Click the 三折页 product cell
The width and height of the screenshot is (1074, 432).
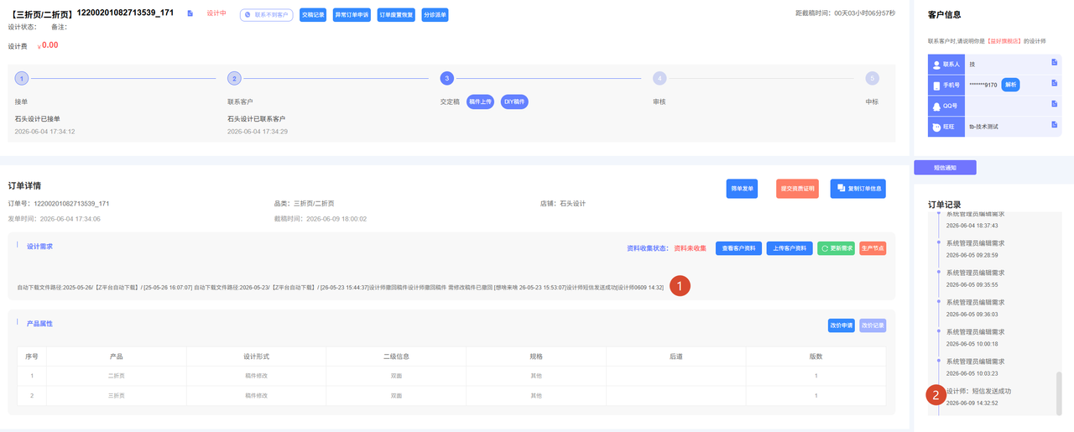tap(116, 395)
